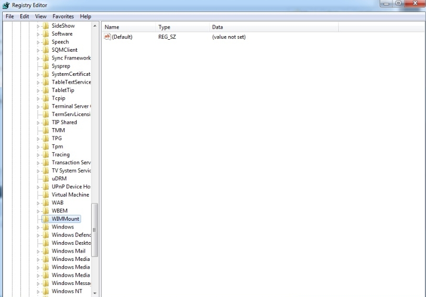Click the WBEM folder icon

(x=46, y=211)
